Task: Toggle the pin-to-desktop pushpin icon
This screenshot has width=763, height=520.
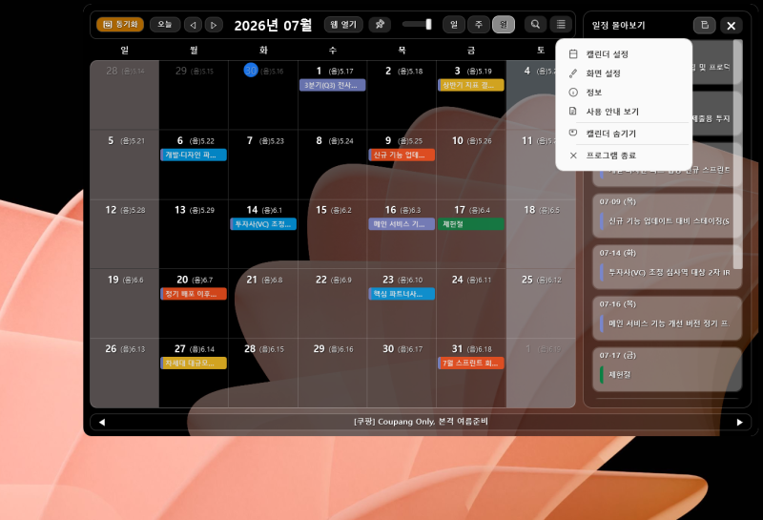Action: click(380, 25)
